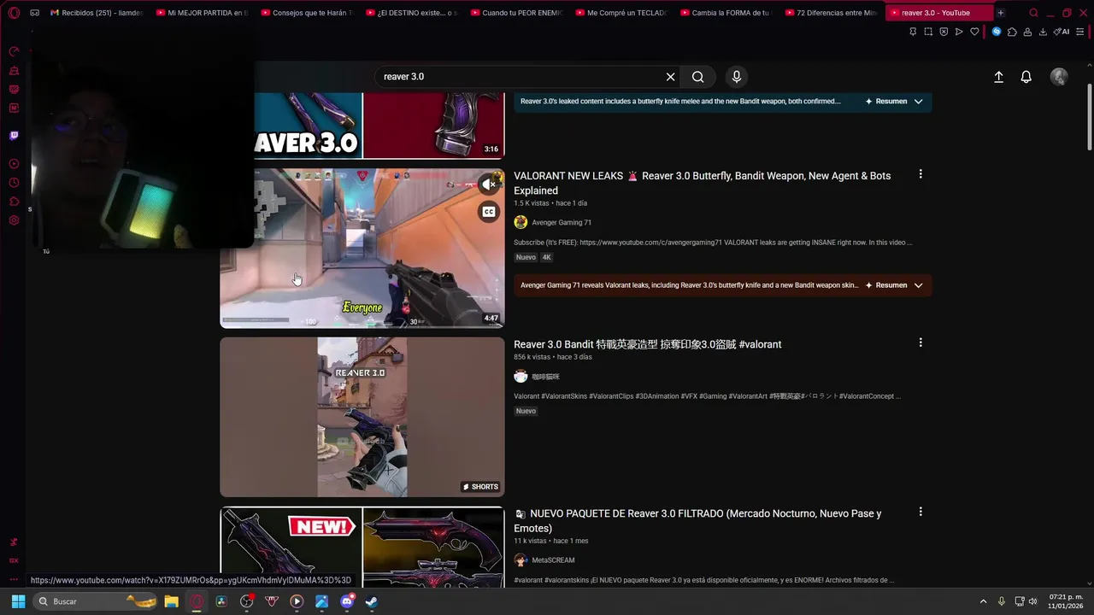This screenshot has width=1094, height=615.
Task: Switch to the 'Me Compré un TECLADO' tab
Action: click(x=622, y=13)
